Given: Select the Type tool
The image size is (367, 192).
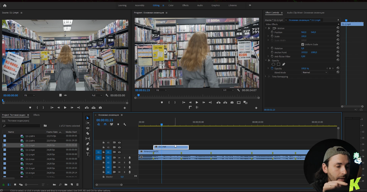Looking at the screenshot, I should pos(88,154).
